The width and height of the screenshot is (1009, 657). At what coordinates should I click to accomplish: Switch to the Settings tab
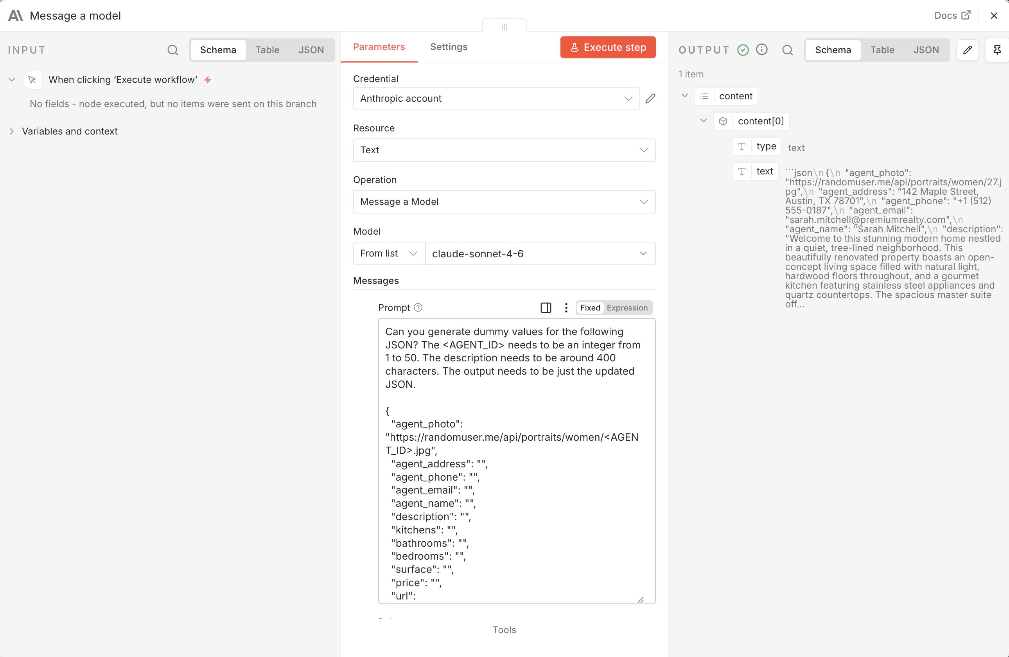click(x=449, y=47)
